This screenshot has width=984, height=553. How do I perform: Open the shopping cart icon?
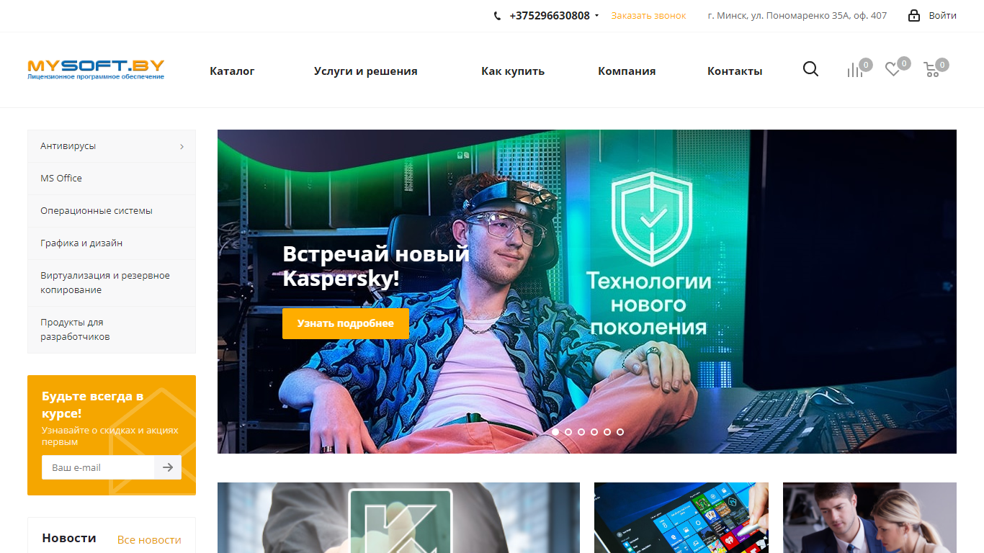pos(931,70)
